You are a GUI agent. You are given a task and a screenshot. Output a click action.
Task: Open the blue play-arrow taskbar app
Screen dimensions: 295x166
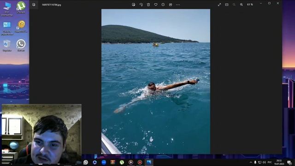tap(94, 162)
